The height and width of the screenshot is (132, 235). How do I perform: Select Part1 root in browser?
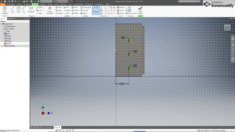[x=3, y=21]
